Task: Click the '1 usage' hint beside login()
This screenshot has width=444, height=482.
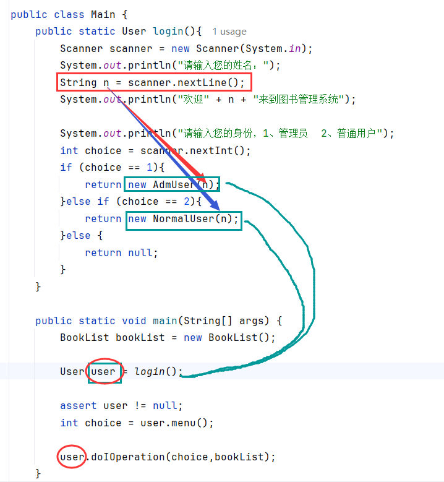Action: [229, 32]
